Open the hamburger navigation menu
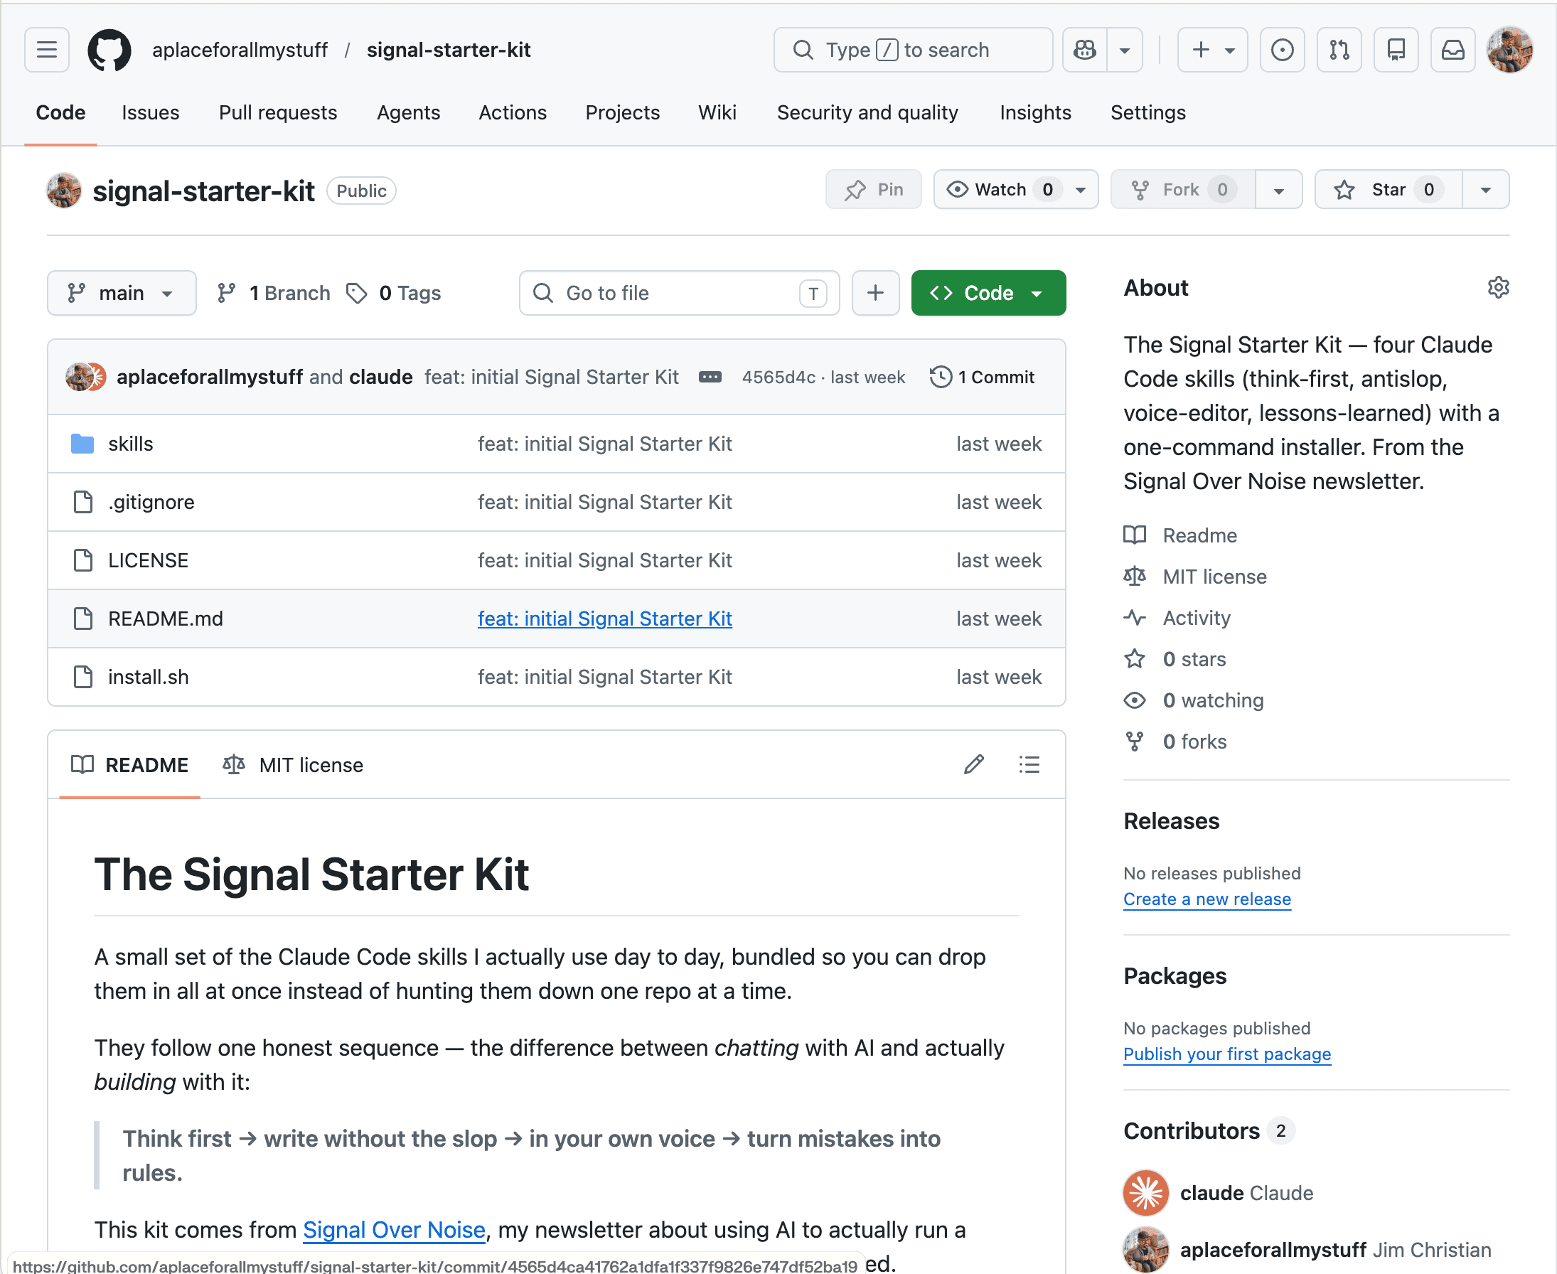The height and width of the screenshot is (1274, 1557). tap(47, 50)
